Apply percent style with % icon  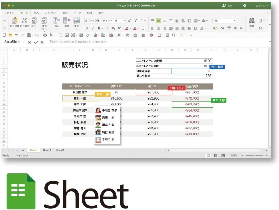223,28
